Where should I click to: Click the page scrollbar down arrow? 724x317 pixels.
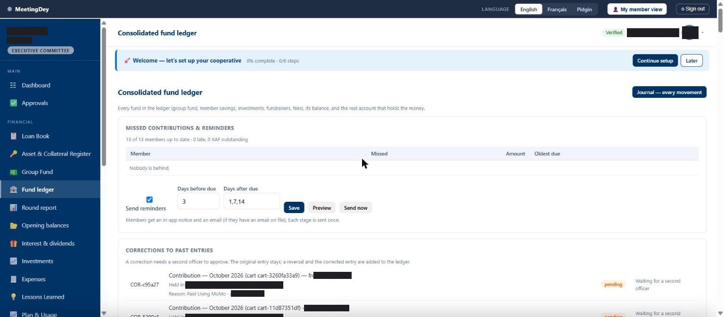click(x=720, y=313)
